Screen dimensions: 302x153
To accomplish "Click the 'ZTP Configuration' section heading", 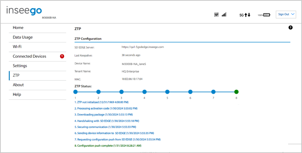I will (88, 39).
